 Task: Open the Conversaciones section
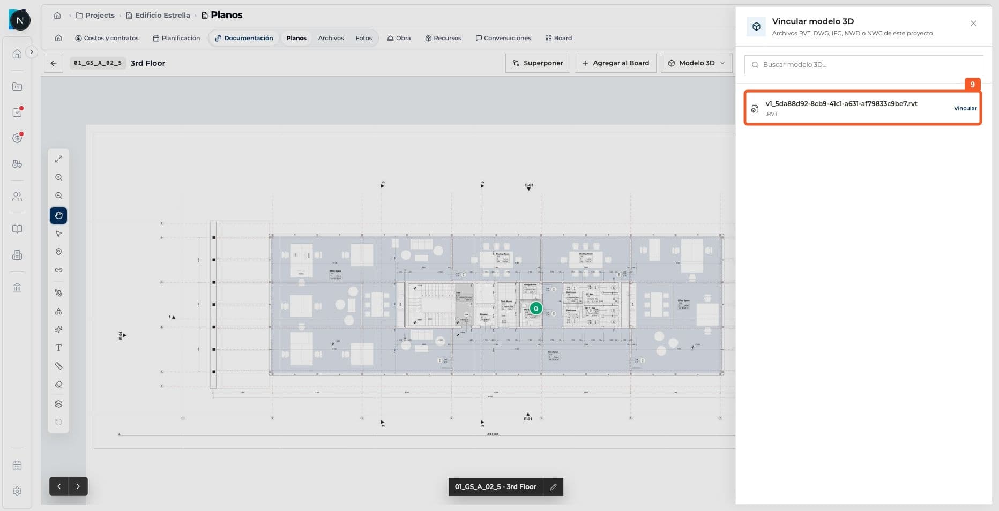pyautogui.click(x=503, y=38)
